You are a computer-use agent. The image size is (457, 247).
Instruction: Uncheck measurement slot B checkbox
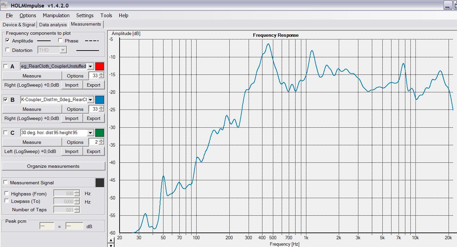click(6, 99)
